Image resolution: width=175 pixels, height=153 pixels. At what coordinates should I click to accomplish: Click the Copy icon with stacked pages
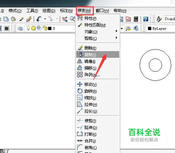click(6, 19)
